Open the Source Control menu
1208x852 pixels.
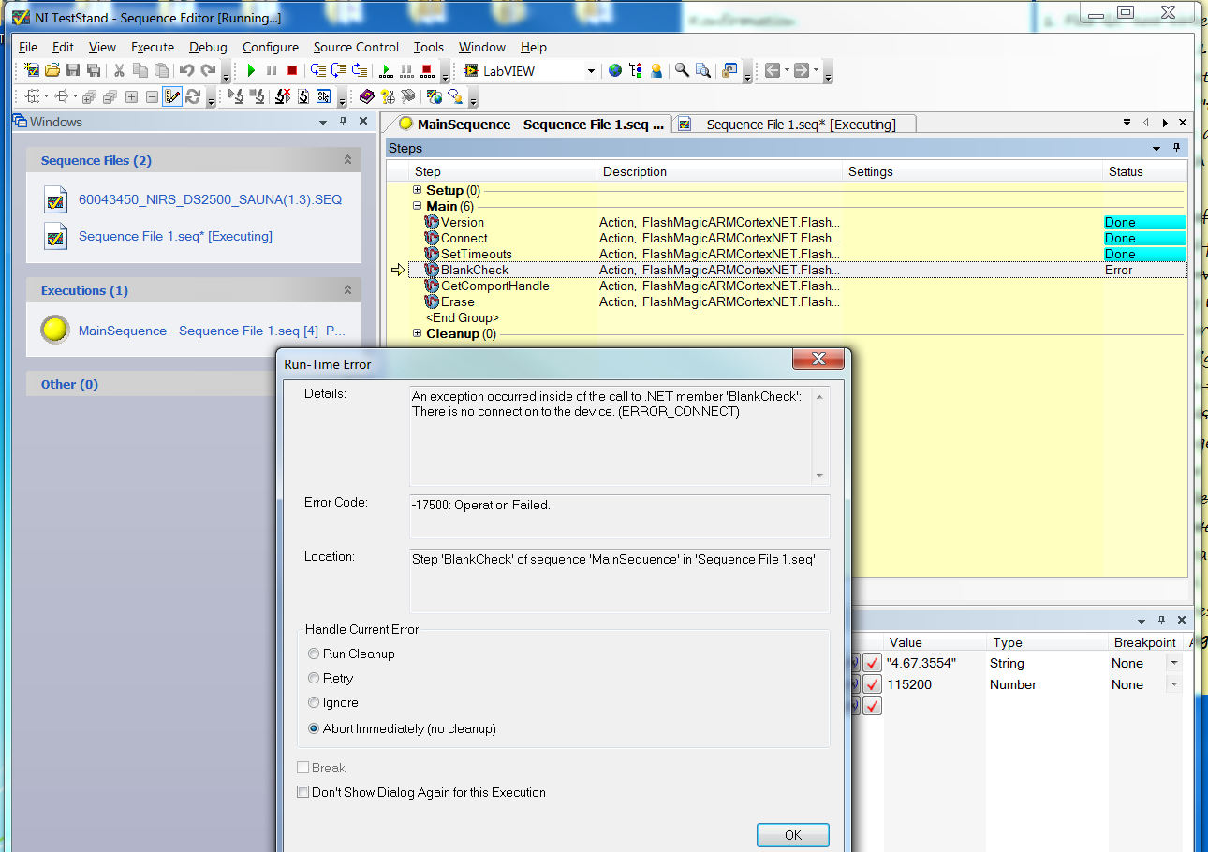(x=356, y=47)
